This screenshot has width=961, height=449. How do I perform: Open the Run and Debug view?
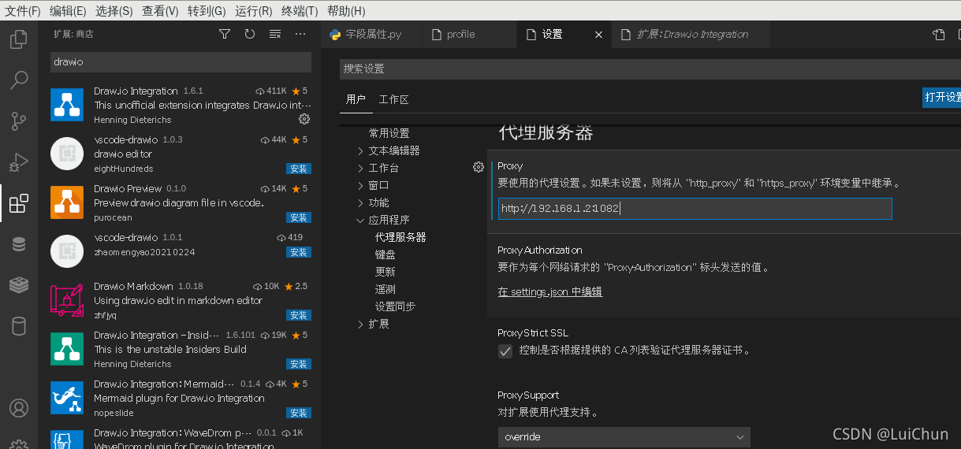pyautogui.click(x=19, y=161)
